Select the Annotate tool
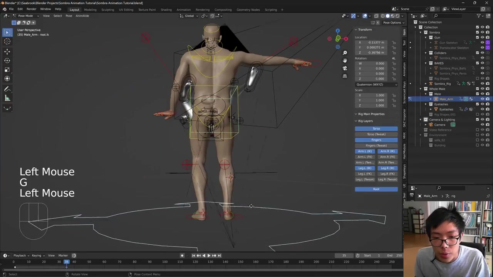The image size is (493, 277). [7, 89]
